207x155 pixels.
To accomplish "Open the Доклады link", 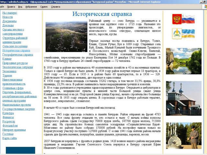I will [8, 26].
